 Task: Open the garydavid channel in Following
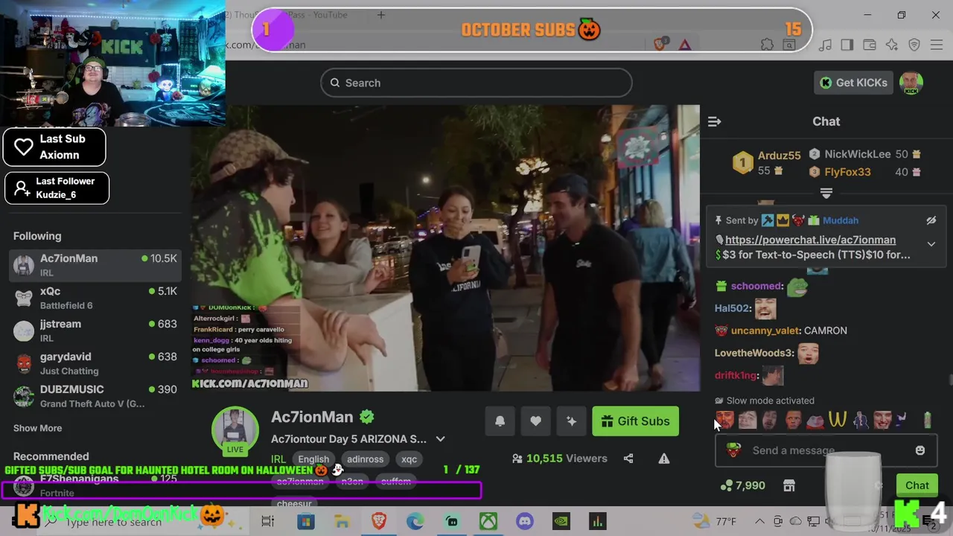(95, 363)
